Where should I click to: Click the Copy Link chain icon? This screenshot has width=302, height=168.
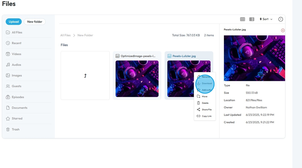tap(198, 116)
